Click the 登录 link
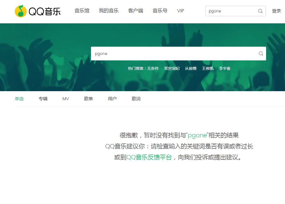This screenshot has height=204, width=285. [277, 11]
